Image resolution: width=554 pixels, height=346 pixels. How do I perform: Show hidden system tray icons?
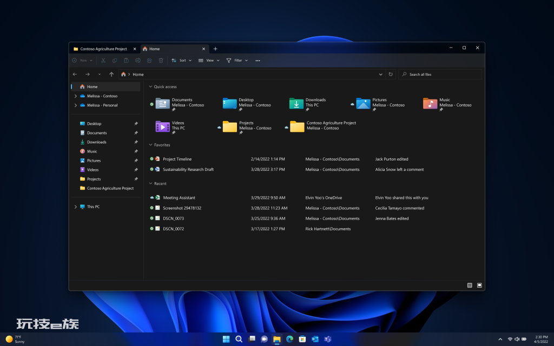point(500,340)
